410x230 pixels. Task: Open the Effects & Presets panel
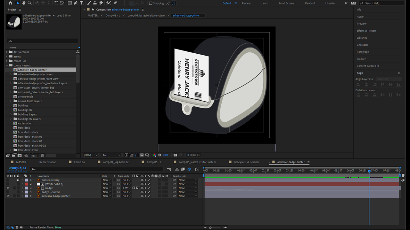[x=366, y=31]
